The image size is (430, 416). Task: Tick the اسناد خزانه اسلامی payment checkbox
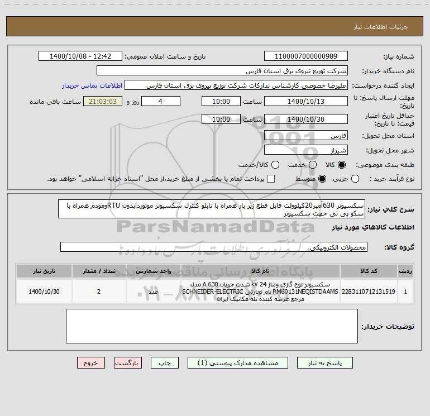click(x=271, y=179)
